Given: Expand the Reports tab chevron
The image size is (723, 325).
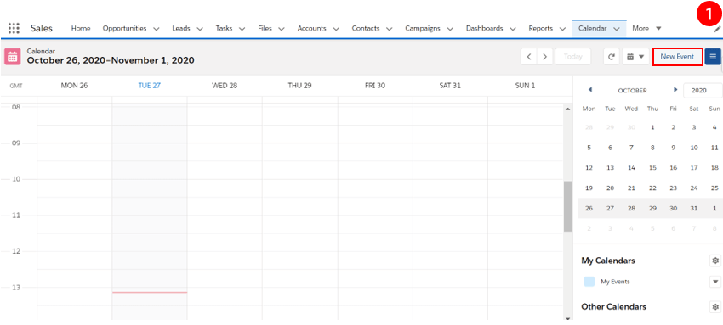Looking at the screenshot, I should tap(562, 29).
